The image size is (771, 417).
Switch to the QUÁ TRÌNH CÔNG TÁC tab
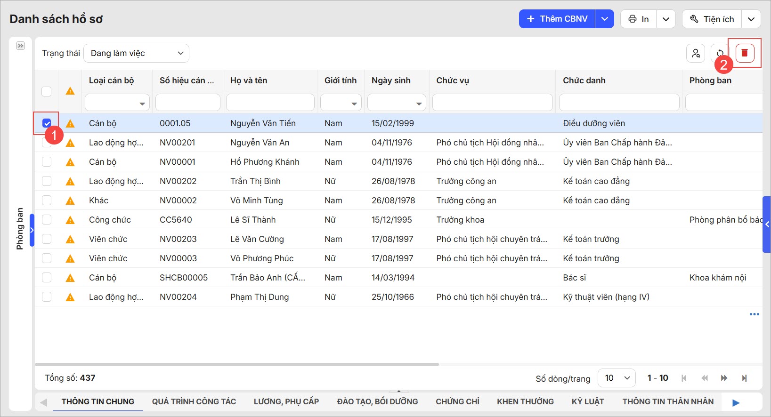coord(194,401)
